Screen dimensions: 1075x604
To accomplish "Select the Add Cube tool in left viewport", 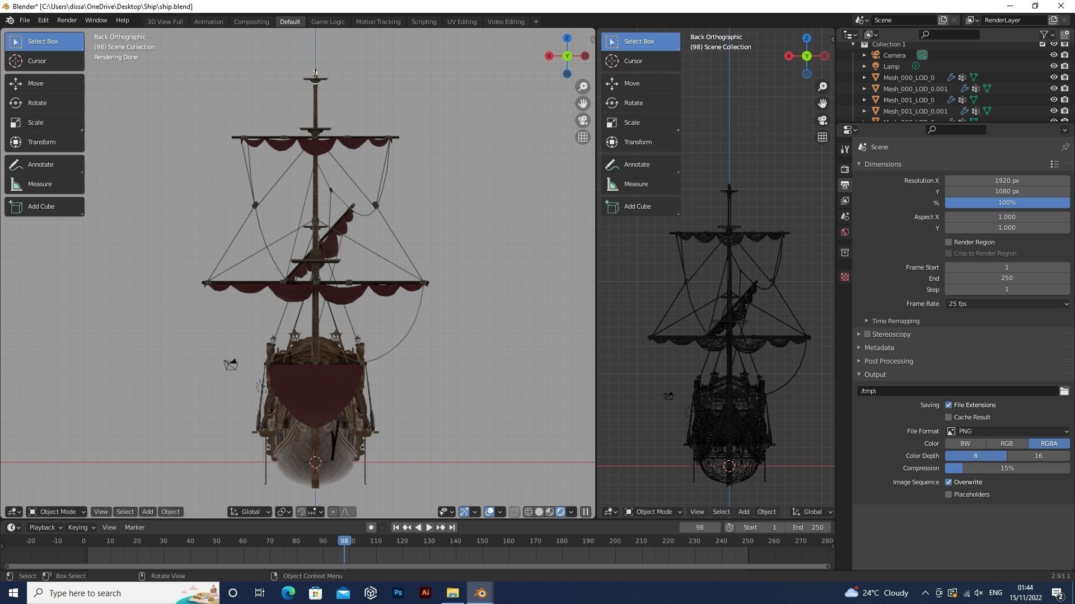I will coord(44,206).
